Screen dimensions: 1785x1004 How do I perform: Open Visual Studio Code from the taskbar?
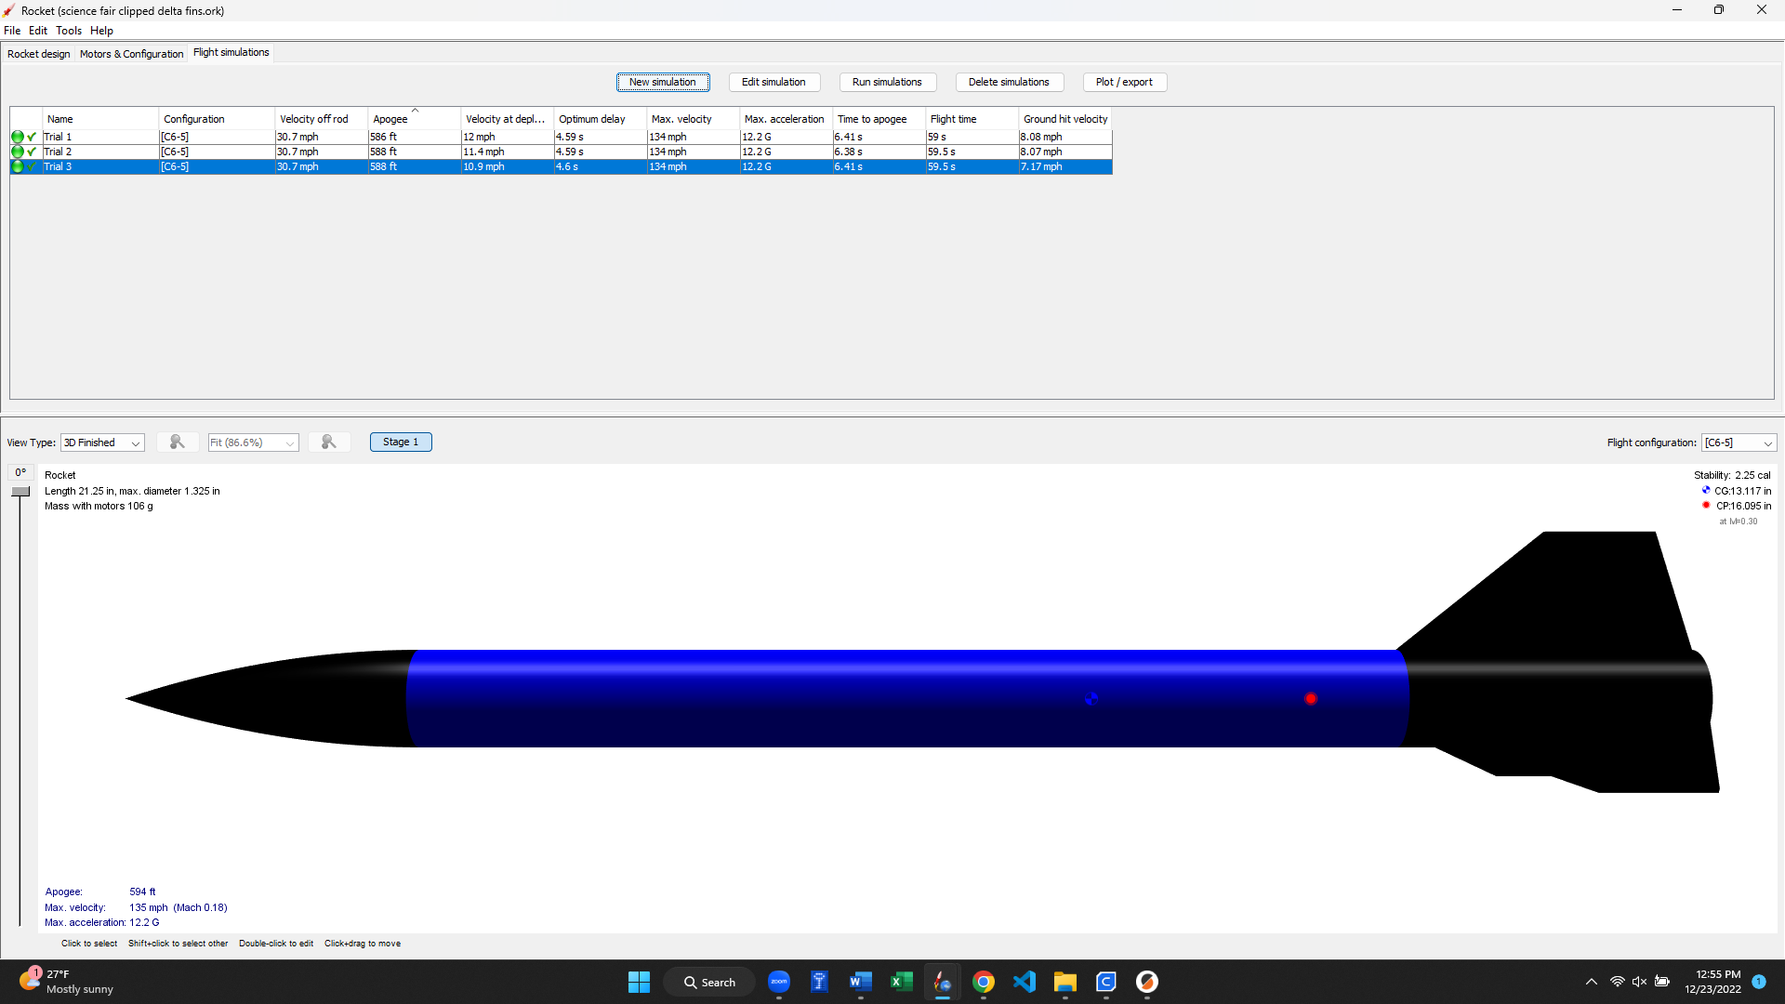1025,982
